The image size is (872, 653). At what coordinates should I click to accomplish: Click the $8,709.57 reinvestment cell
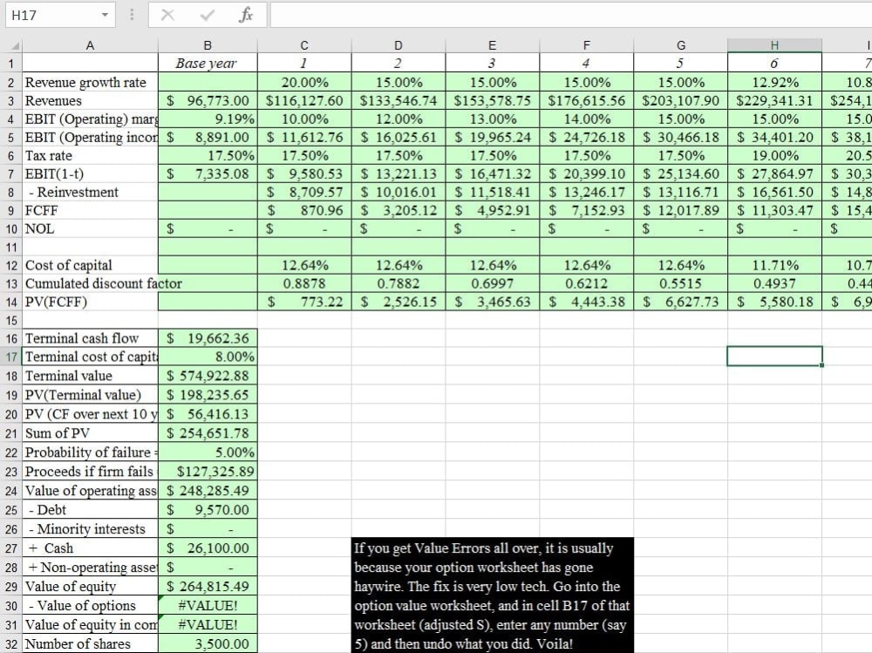click(304, 192)
